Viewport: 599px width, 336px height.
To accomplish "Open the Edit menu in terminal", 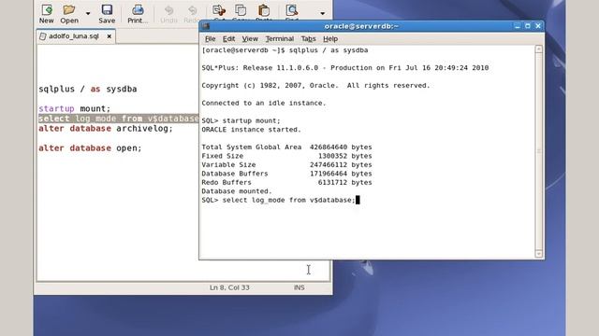I will (228, 39).
